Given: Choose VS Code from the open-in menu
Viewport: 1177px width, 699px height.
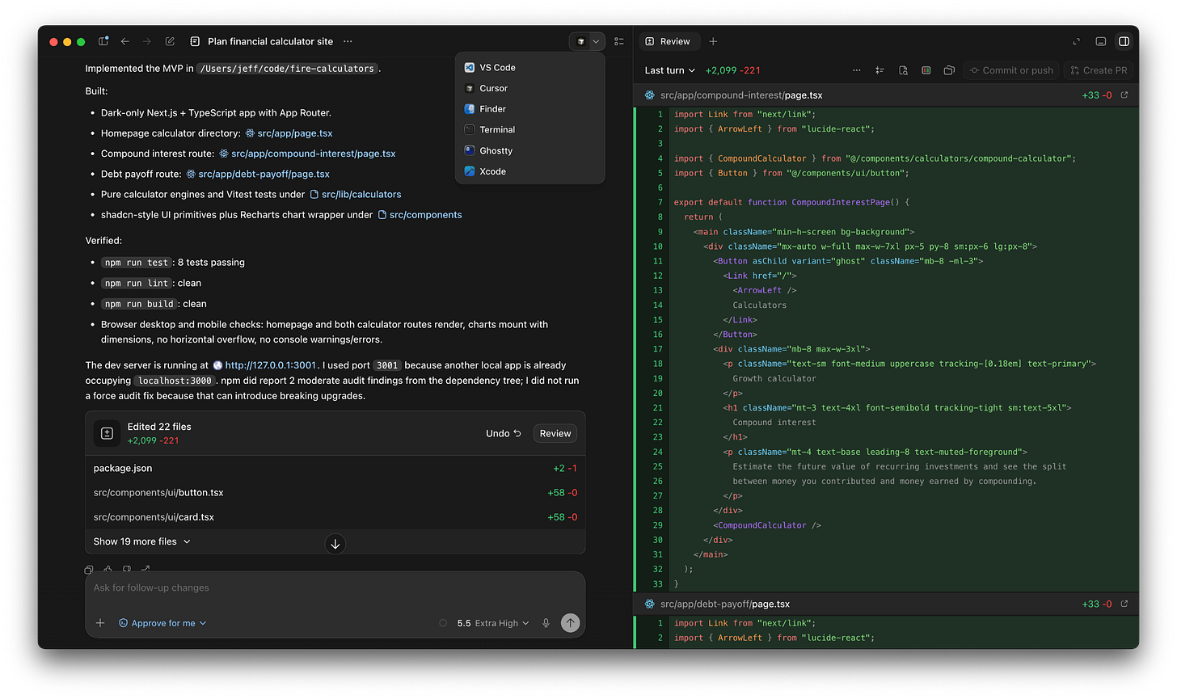Looking at the screenshot, I should coord(529,68).
